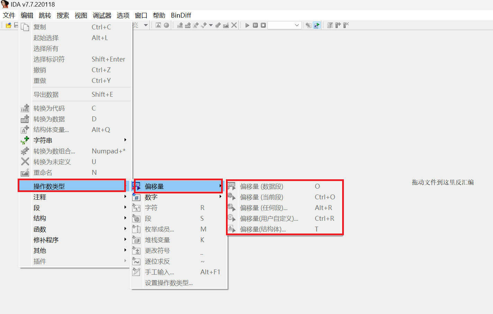The image size is (493, 314).
Task: Click the gray circle breakpoint toolbar icon
Action: tap(166, 25)
